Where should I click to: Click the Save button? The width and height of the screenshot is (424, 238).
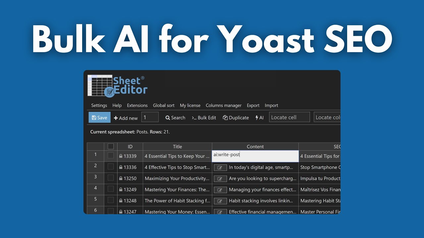click(x=99, y=117)
